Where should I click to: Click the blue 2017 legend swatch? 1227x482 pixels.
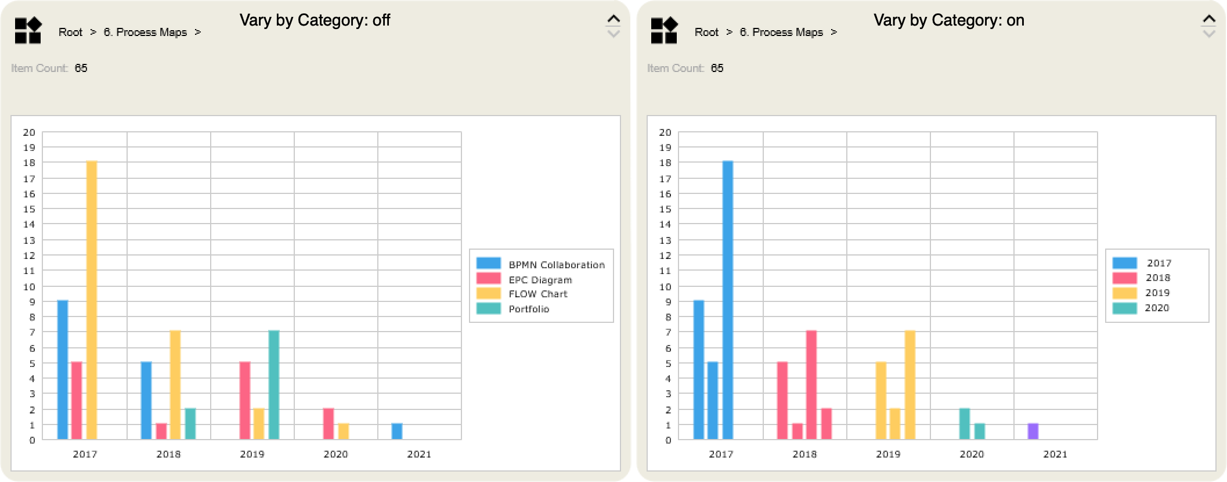tap(1124, 263)
